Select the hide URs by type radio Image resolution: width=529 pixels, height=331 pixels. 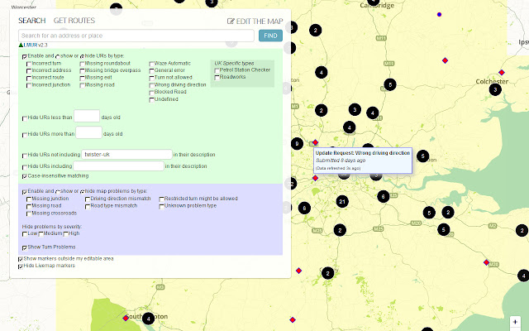[82, 57]
